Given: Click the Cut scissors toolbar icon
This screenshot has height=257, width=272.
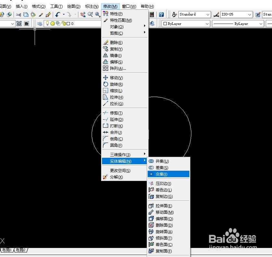Looking at the screenshot, I should point(18,15).
